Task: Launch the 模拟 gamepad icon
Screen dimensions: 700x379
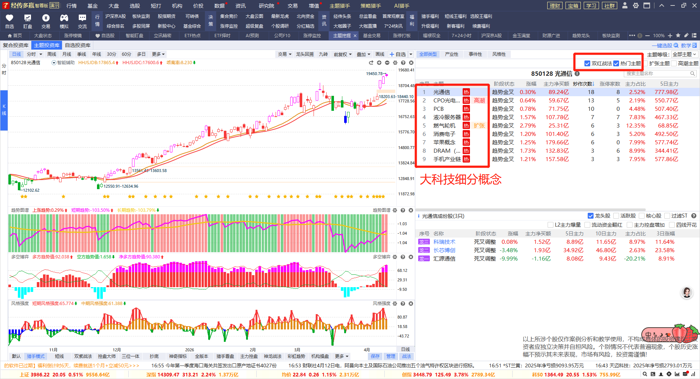Action: [64, 18]
